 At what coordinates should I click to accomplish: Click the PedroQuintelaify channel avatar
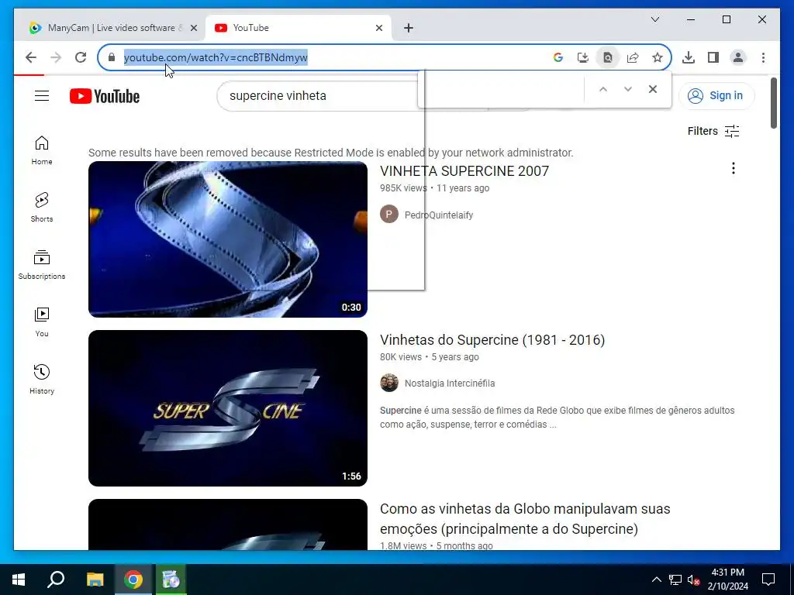coord(389,214)
